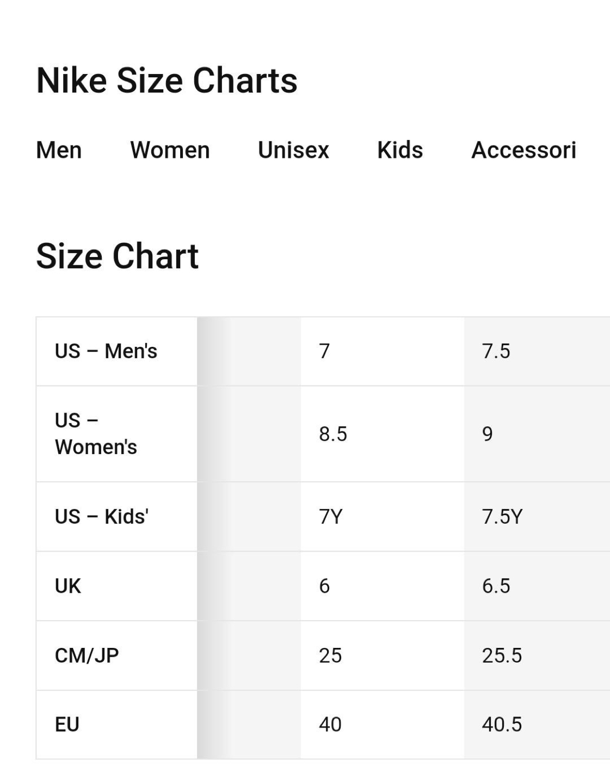The image size is (610, 784).
Task: Click the US – Women's row header
Action: pyautogui.click(x=96, y=434)
